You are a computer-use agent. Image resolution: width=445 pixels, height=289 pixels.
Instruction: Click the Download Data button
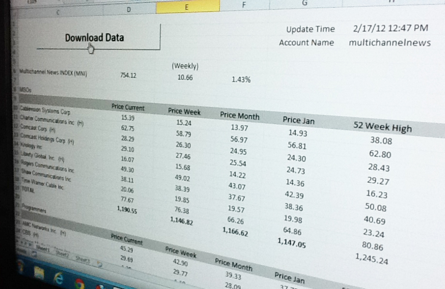coord(98,37)
